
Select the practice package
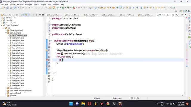(x=13, y=96)
